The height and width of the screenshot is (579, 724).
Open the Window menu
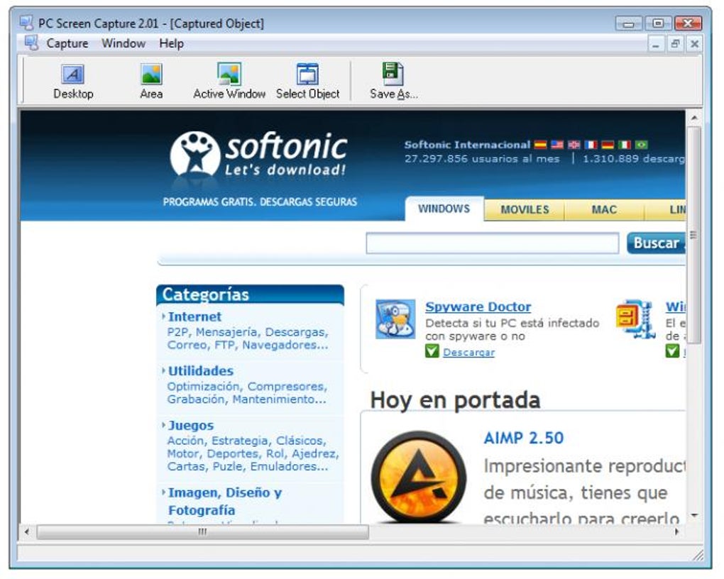pos(124,43)
